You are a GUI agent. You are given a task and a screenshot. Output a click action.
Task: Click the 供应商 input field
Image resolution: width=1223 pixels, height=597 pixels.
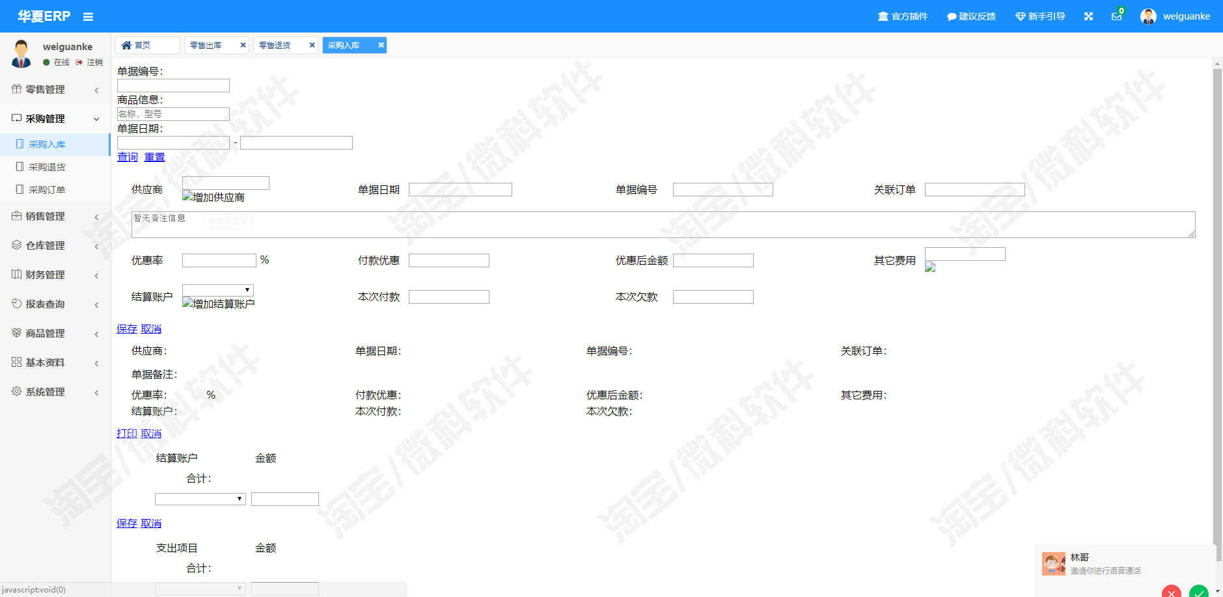226,183
